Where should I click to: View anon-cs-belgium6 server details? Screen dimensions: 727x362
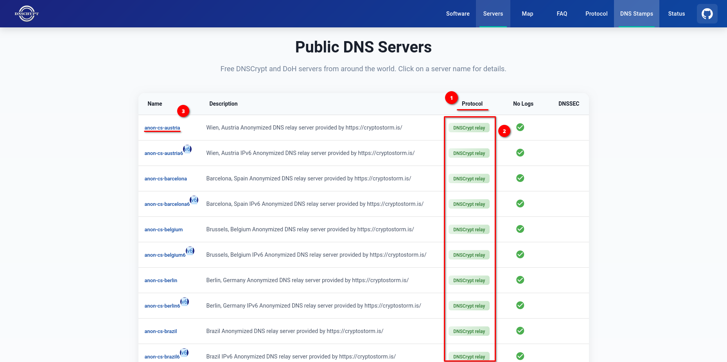[165, 255]
